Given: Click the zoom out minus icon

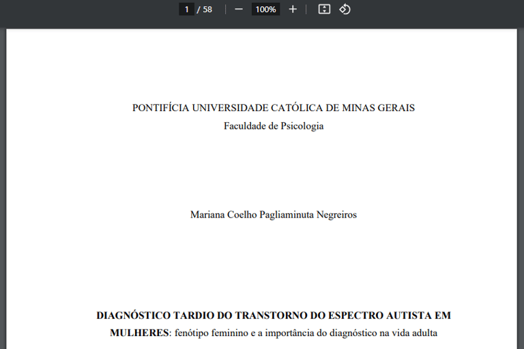Looking at the screenshot, I should (x=239, y=10).
